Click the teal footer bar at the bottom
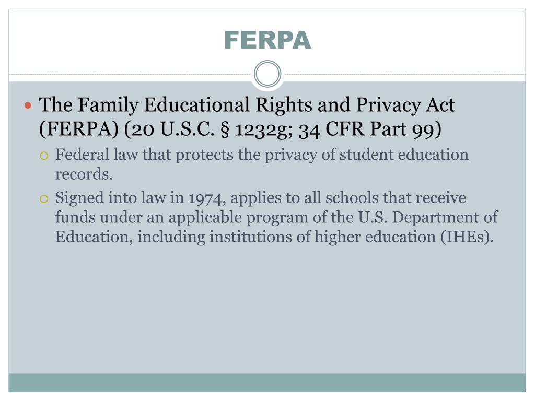The image size is (535, 401). [x=267, y=383]
